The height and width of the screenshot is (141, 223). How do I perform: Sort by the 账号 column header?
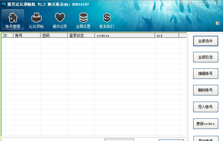[27, 35]
